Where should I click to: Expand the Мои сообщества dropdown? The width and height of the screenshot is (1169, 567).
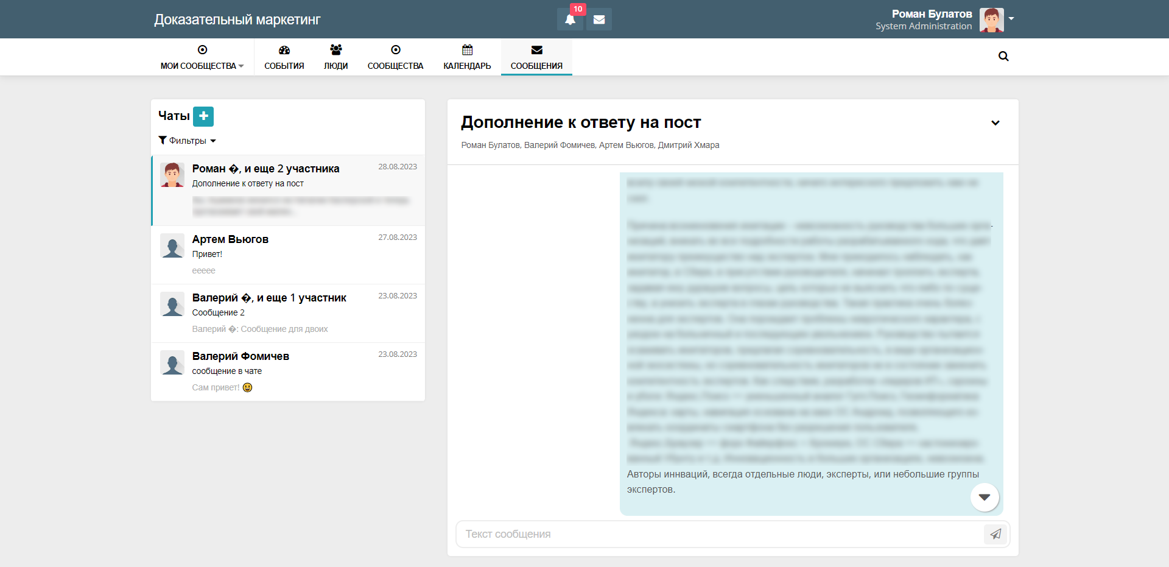point(202,57)
